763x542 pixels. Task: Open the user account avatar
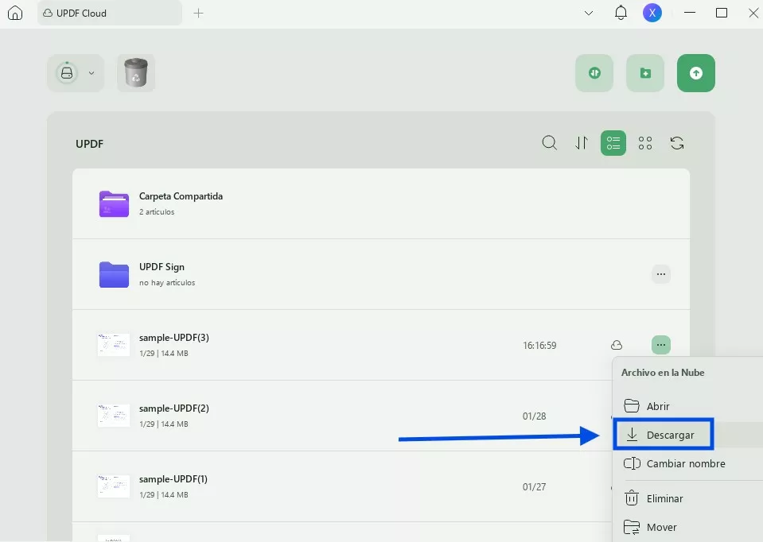[x=652, y=14]
